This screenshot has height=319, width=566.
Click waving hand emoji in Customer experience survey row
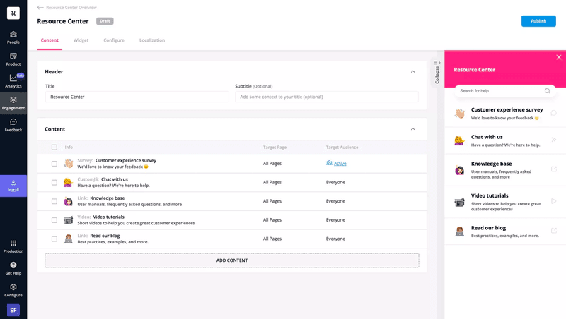68,163
